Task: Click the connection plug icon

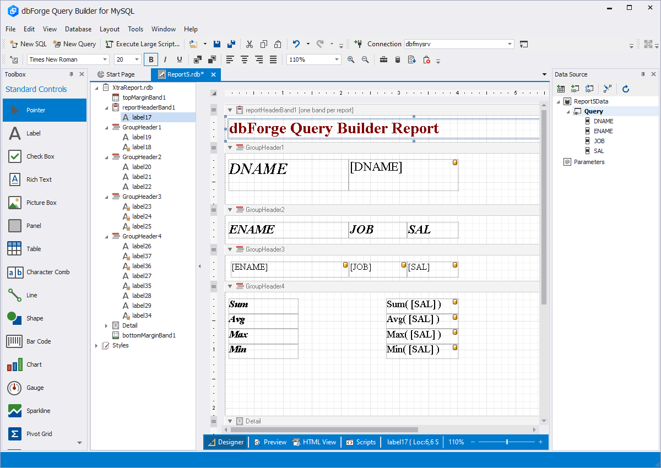Action: pos(359,44)
